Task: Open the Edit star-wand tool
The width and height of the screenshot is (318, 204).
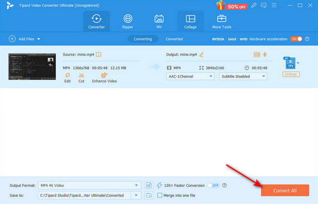Action: [67, 78]
